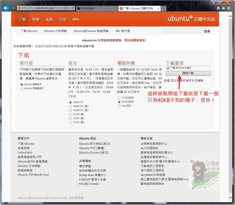The image size is (235, 205).
Task: Click the ubuntu 正體中文站 logo
Action: pyautogui.click(x=191, y=19)
